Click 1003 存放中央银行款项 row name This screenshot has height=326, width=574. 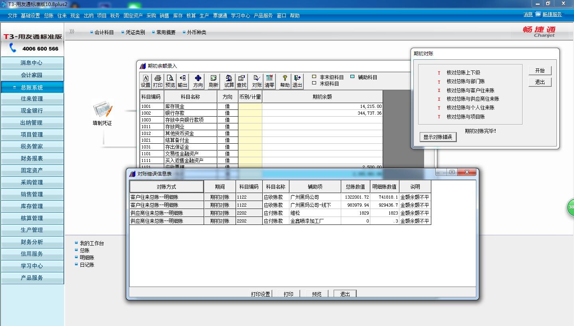click(191, 120)
